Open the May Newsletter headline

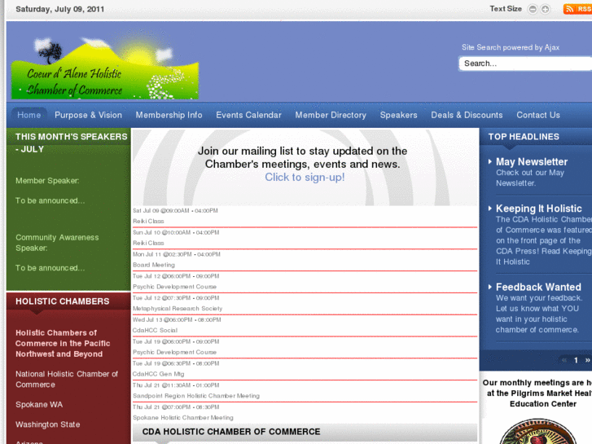tap(532, 162)
